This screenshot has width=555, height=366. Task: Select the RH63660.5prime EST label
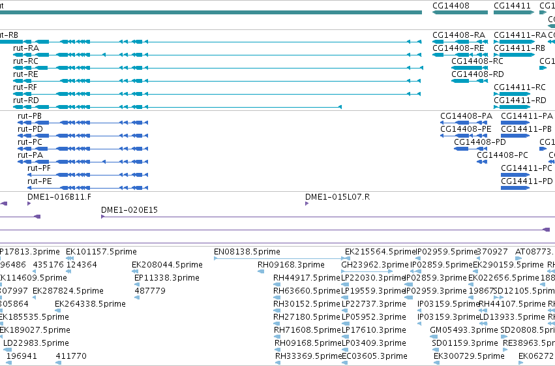click(307, 292)
